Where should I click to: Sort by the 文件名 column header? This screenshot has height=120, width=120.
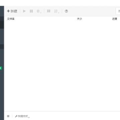point(11,19)
